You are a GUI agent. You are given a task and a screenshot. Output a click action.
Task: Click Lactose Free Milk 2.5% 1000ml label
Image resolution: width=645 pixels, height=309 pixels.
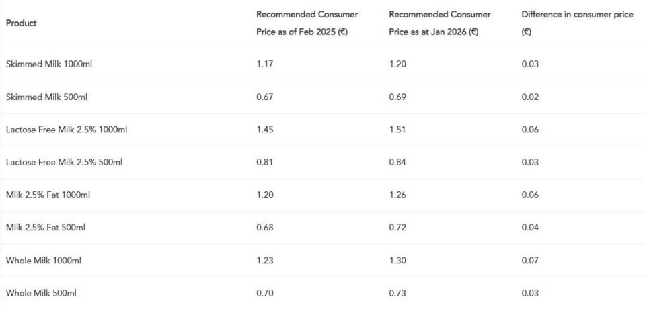67,130
